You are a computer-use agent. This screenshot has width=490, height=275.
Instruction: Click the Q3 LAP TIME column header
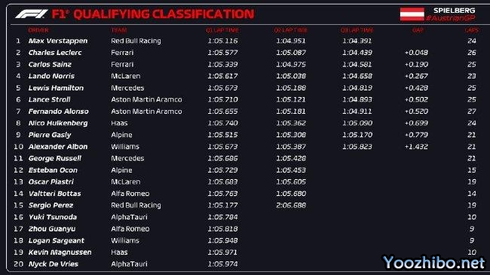click(357, 30)
